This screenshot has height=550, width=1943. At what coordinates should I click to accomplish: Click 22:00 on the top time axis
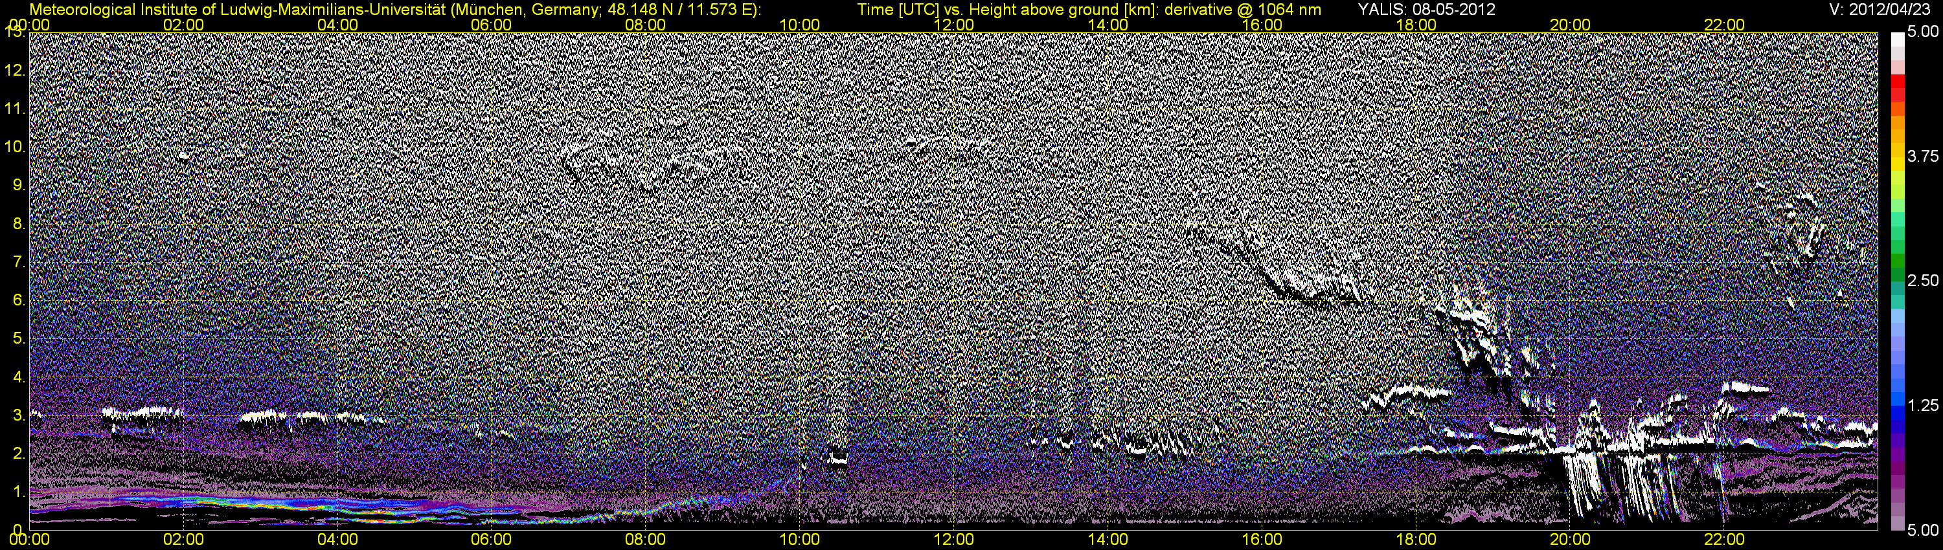1724,25
